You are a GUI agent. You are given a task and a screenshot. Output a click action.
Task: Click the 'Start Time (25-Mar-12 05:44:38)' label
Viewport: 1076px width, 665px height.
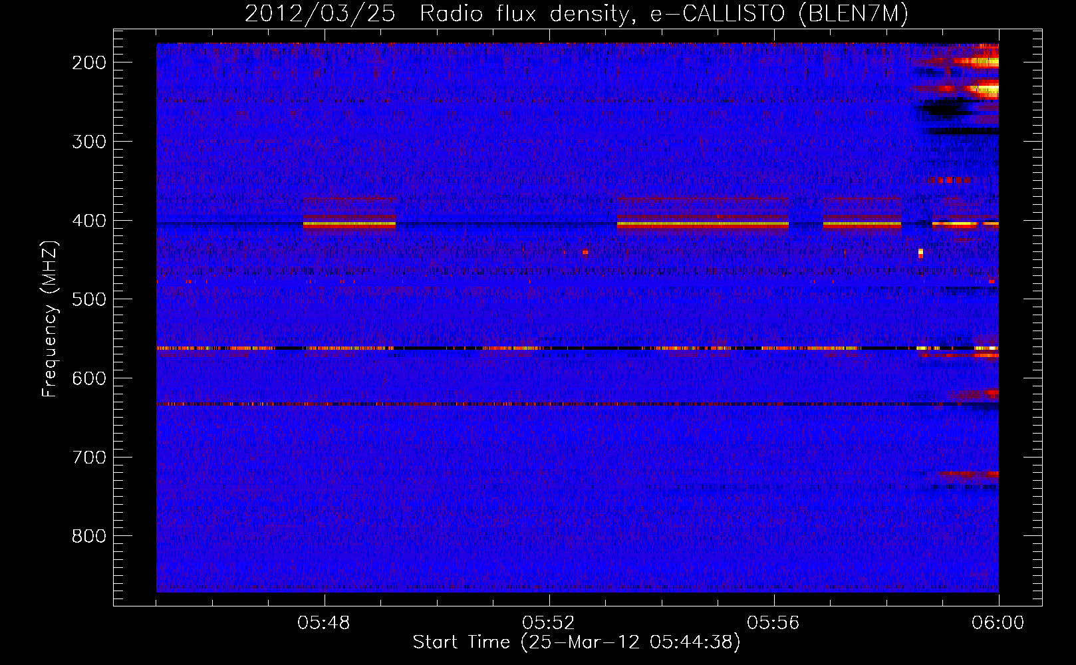click(x=577, y=642)
